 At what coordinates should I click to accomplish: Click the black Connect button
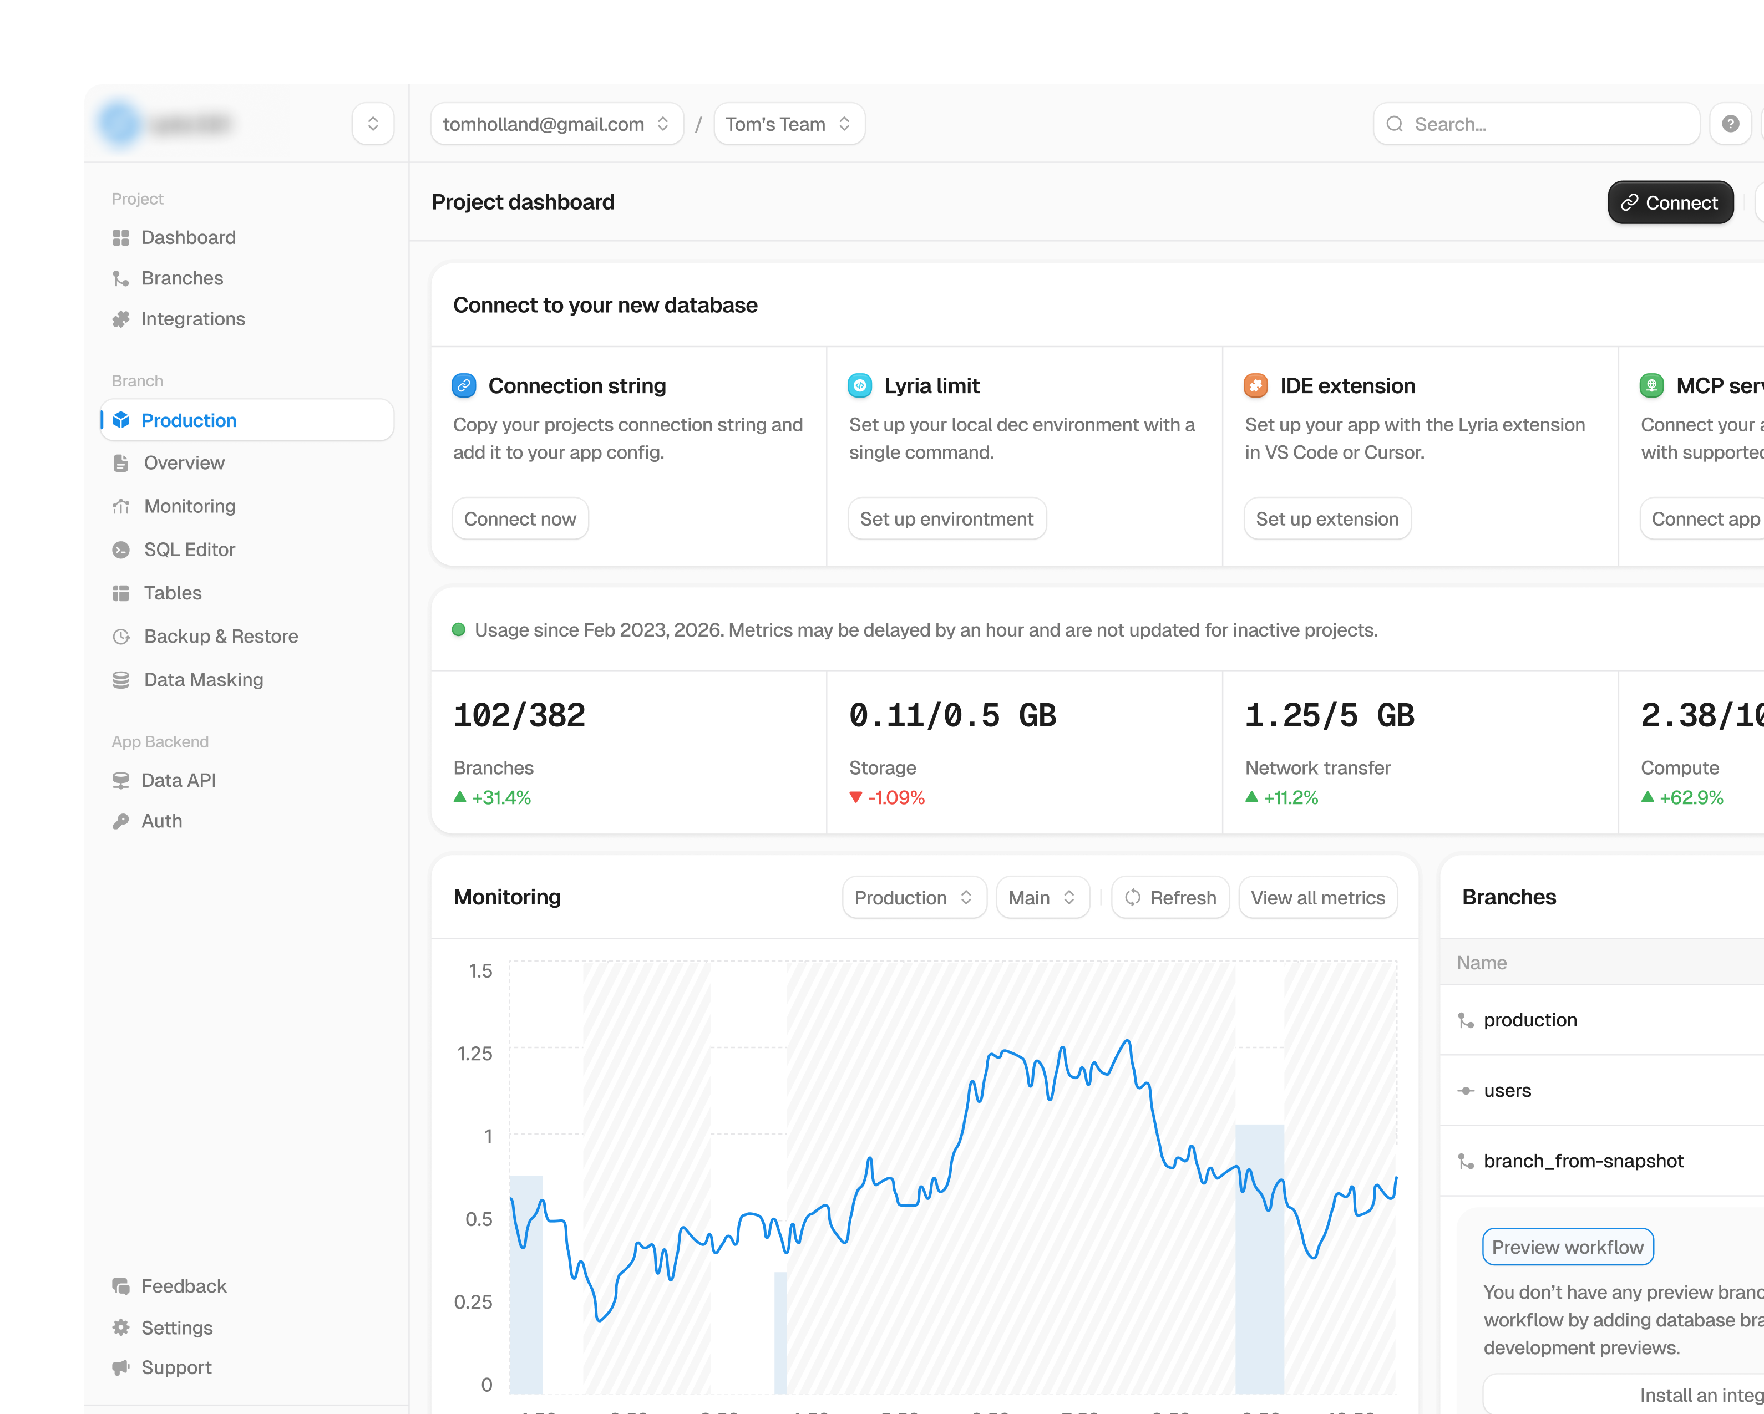1670,202
